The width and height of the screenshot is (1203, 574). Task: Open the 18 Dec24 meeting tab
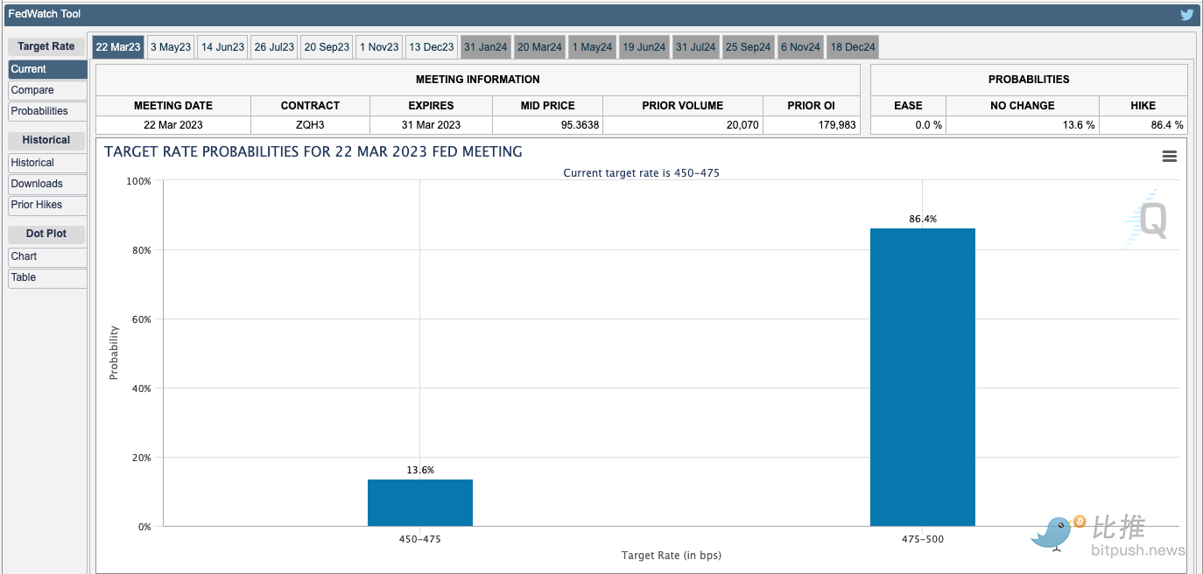[x=852, y=47]
